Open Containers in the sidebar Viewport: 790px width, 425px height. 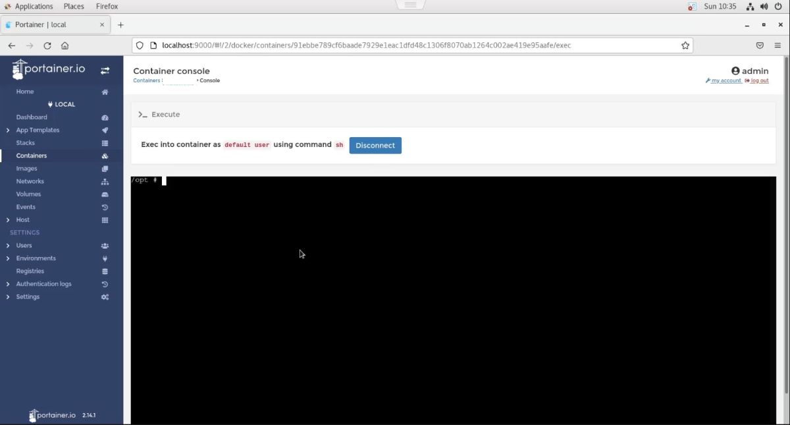click(x=32, y=156)
